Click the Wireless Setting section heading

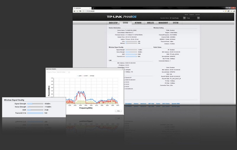[158, 28]
